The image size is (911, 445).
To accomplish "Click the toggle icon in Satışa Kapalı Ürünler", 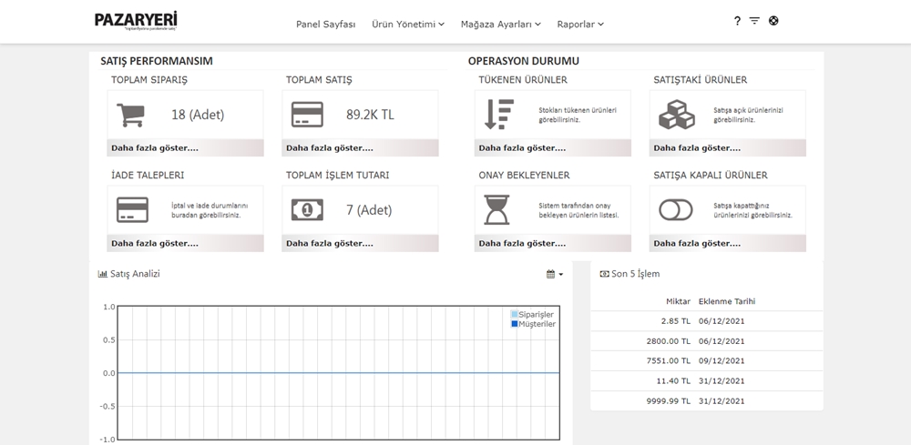I will 676,210.
